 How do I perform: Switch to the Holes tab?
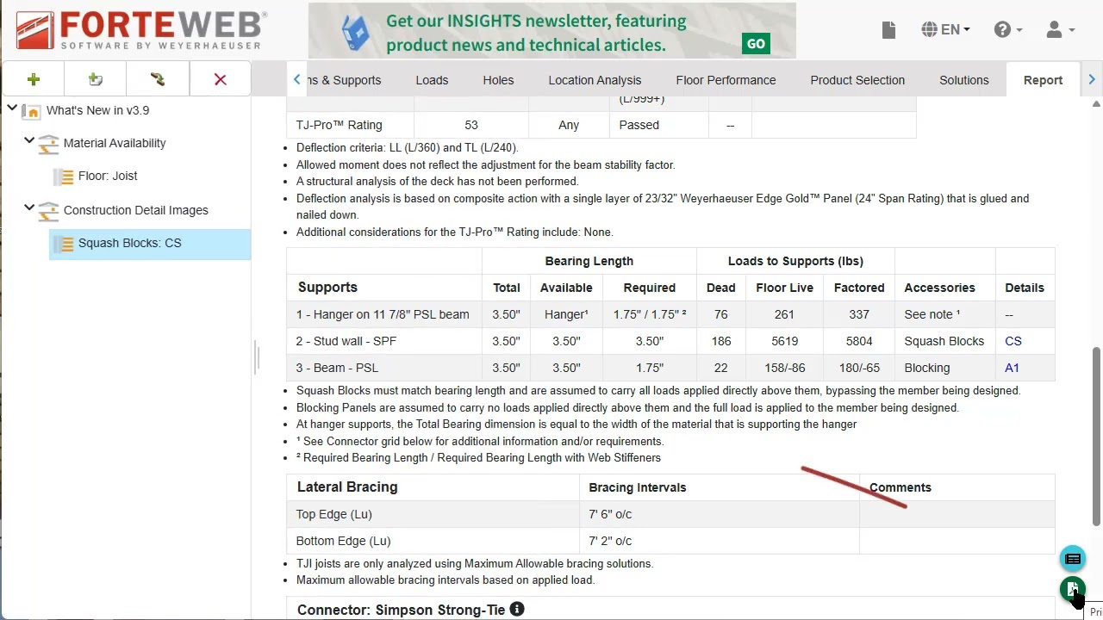tap(498, 80)
